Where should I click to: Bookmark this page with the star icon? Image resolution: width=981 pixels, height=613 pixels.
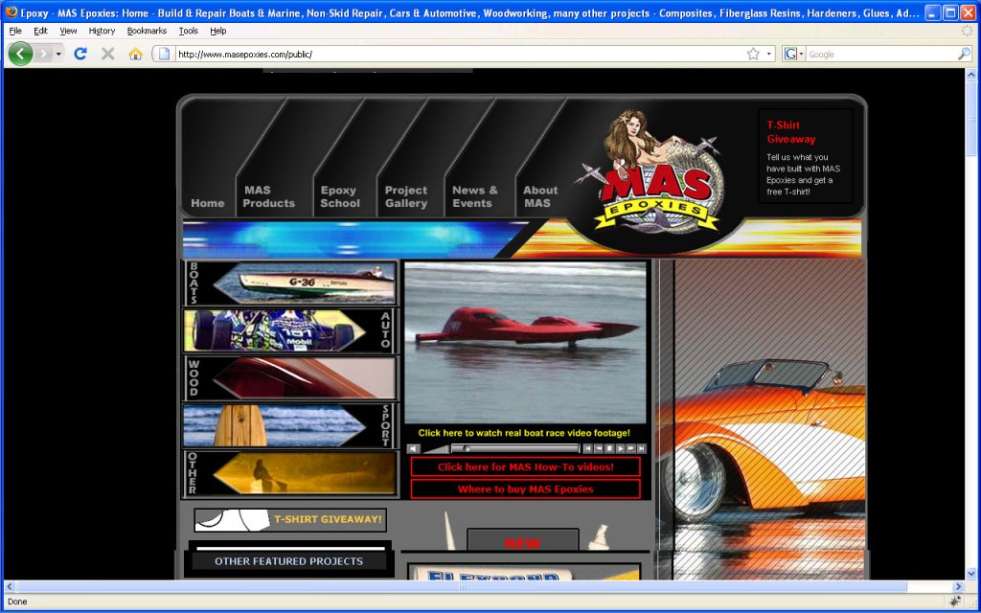pyautogui.click(x=753, y=54)
